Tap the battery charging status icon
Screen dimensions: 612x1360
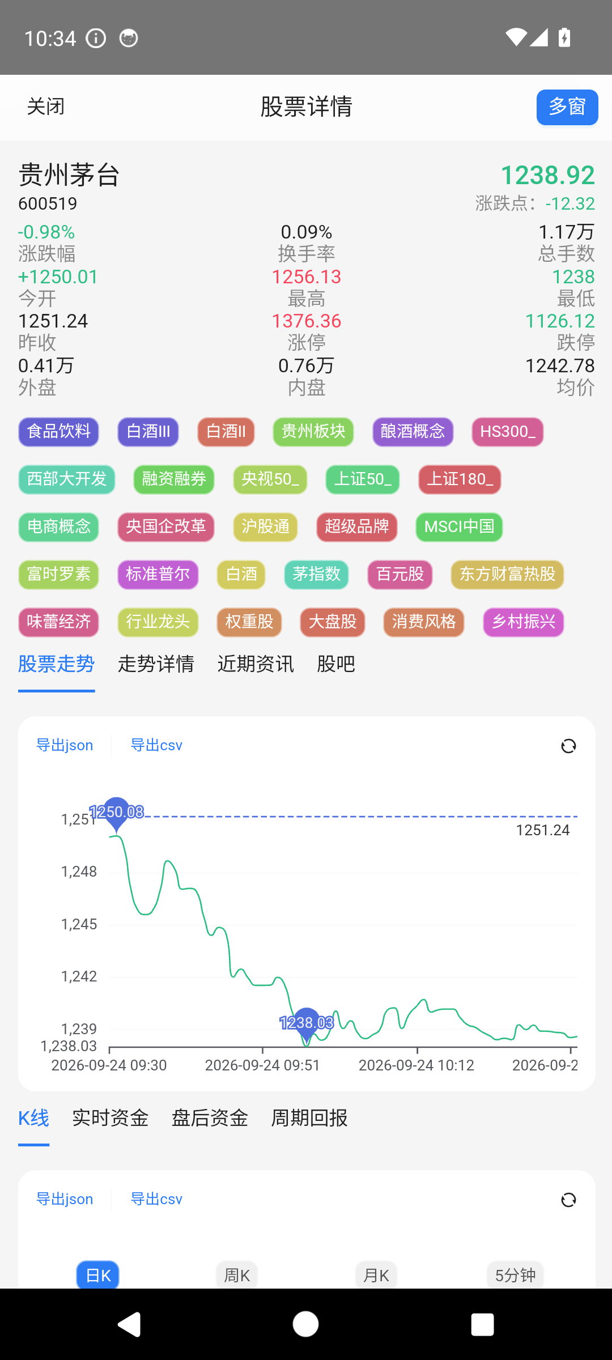click(564, 37)
